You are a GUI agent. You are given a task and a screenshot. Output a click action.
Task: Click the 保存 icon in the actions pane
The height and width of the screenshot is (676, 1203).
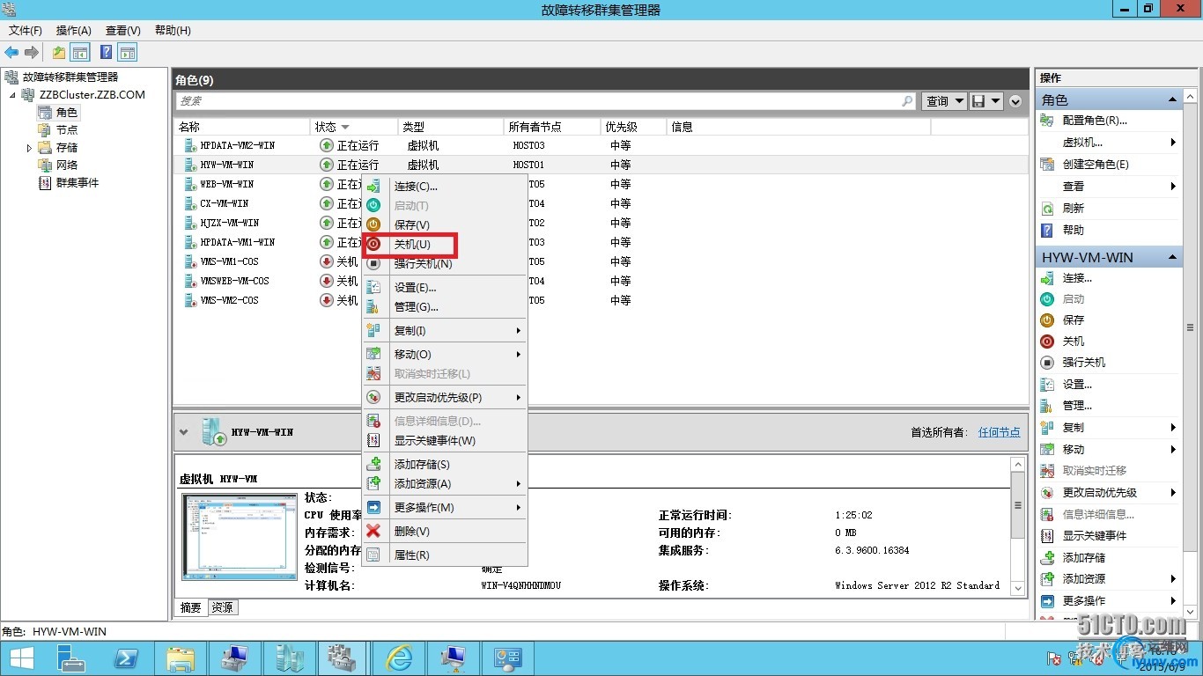[1047, 320]
